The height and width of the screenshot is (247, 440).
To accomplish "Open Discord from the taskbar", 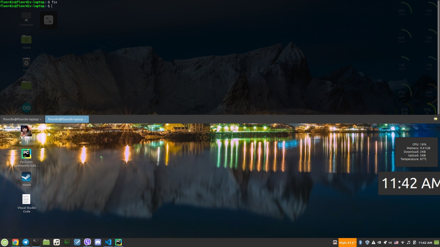I will [98, 242].
